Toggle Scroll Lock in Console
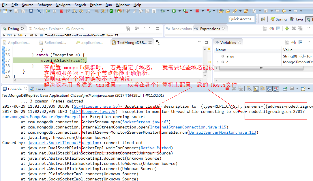 [256, 89]
